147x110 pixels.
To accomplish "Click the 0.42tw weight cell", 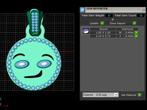I will point(130,36).
